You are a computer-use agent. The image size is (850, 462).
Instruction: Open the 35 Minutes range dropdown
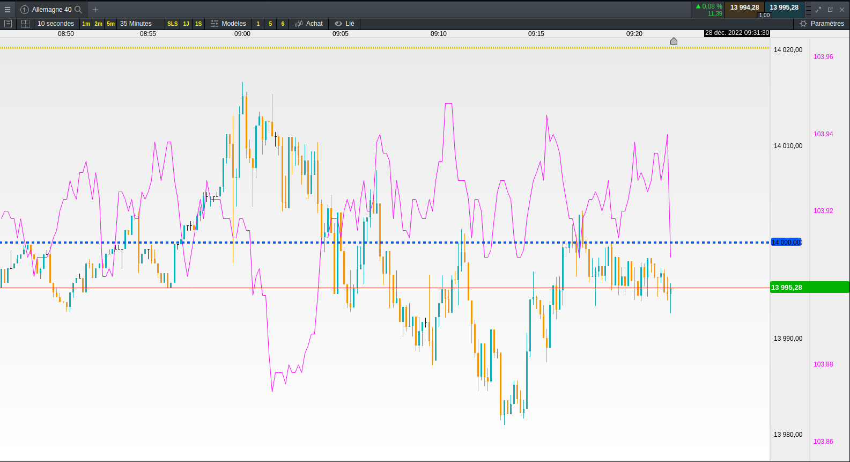(136, 24)
